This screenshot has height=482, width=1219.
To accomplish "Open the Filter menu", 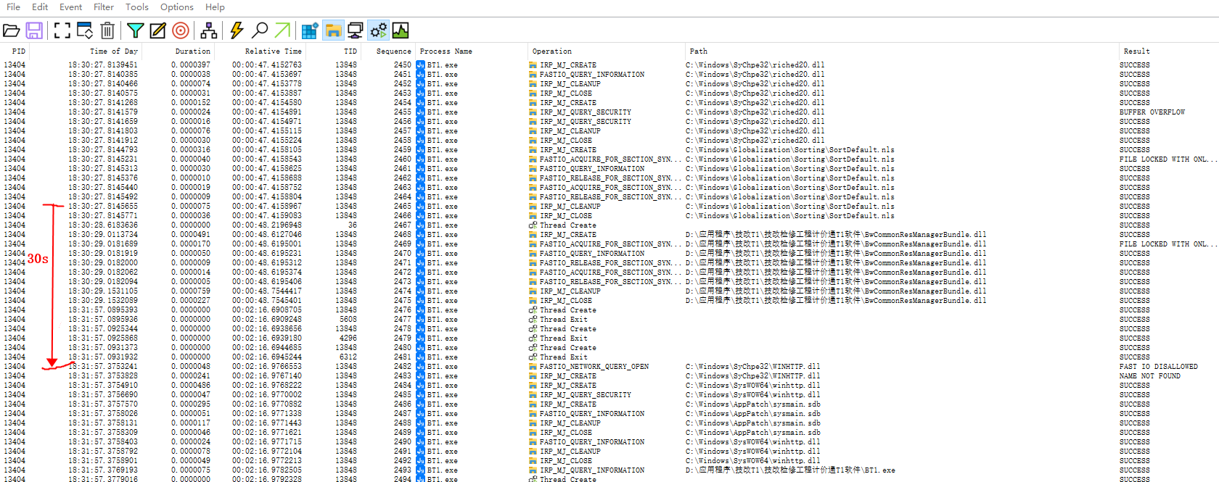I will [x=104, y=7].
